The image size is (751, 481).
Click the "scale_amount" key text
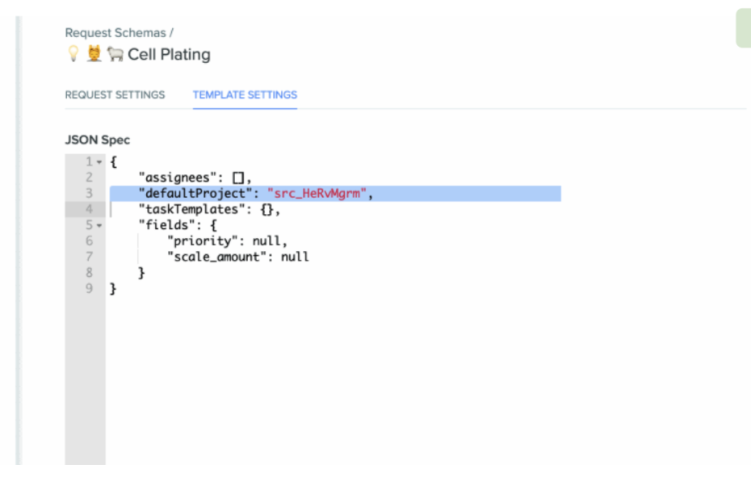(216, 257)
